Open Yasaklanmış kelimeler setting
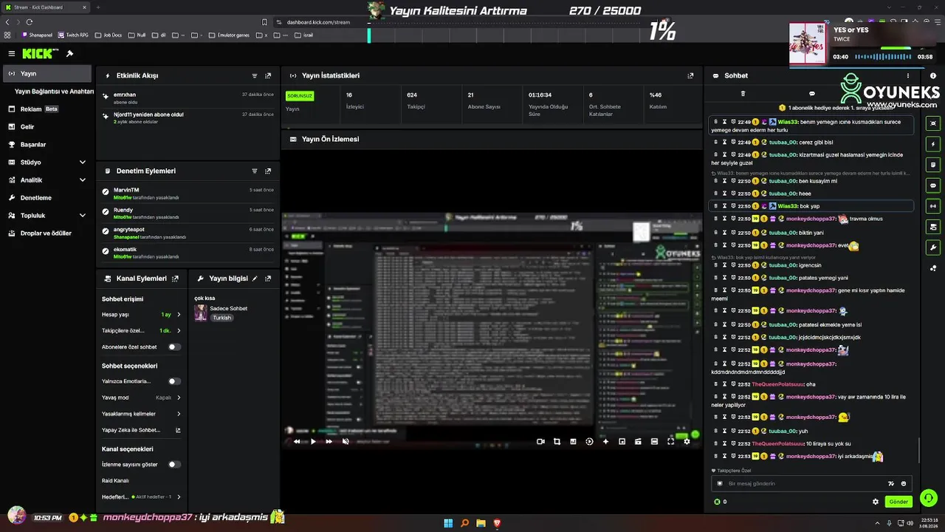 point(141,414)
